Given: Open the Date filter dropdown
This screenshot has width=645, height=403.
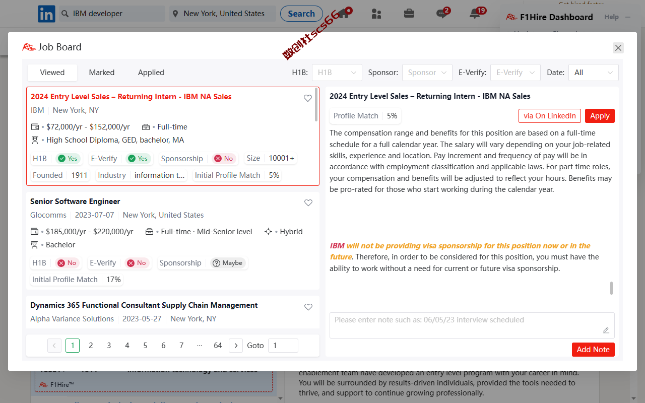Looking at the screenshot, I should click(594, 73).
